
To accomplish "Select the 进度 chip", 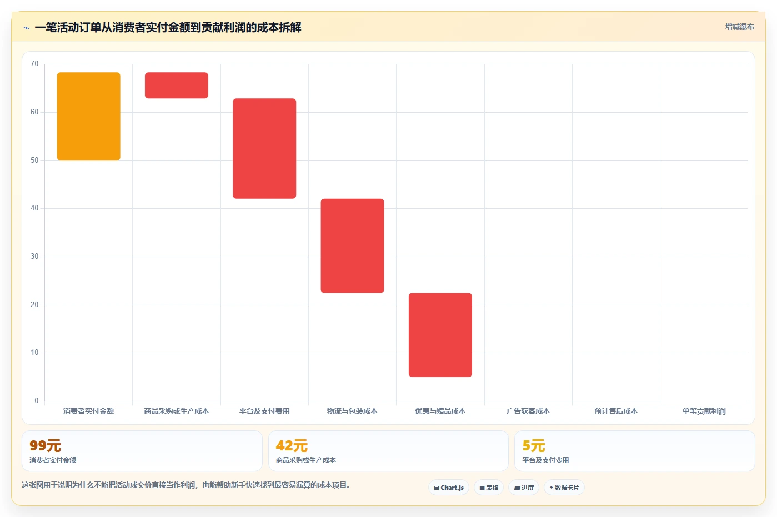I will click(x=524, y=488).
